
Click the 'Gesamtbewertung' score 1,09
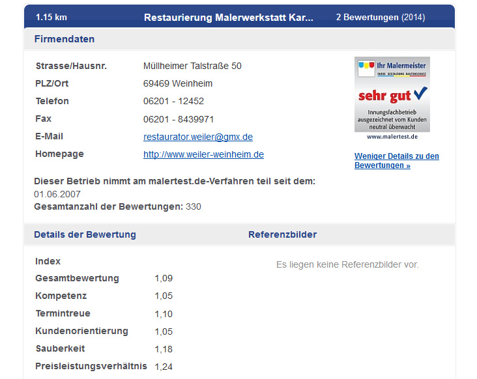click(164, 279)
